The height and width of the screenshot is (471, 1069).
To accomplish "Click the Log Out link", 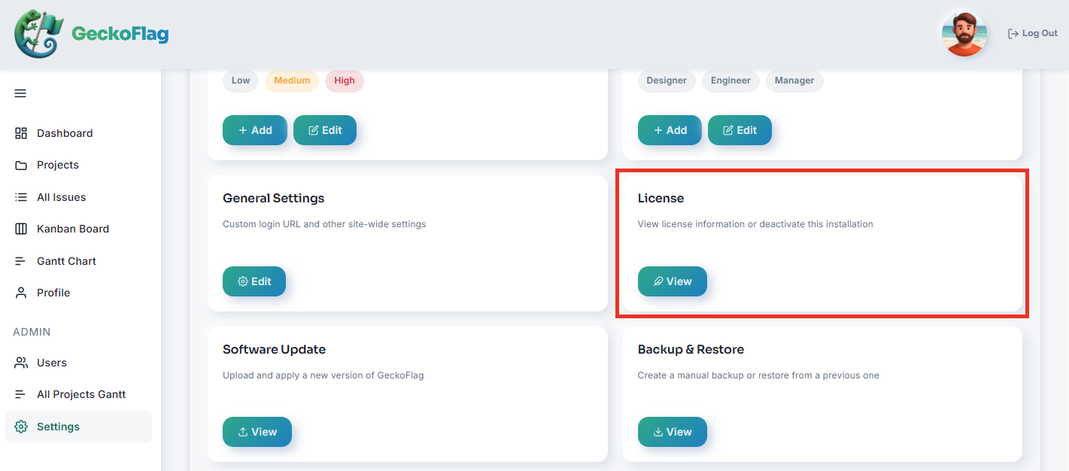I will pyautogui.click(x=1033, y=34).
